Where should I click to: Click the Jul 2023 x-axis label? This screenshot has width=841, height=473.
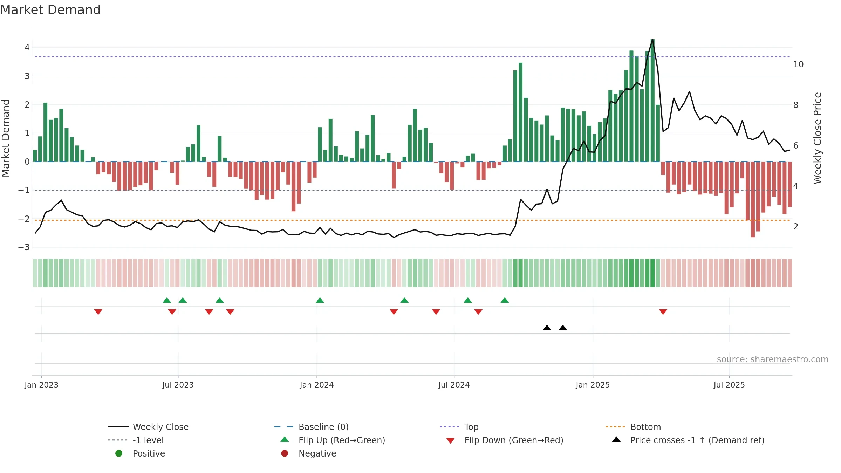[x=178, y=385]
